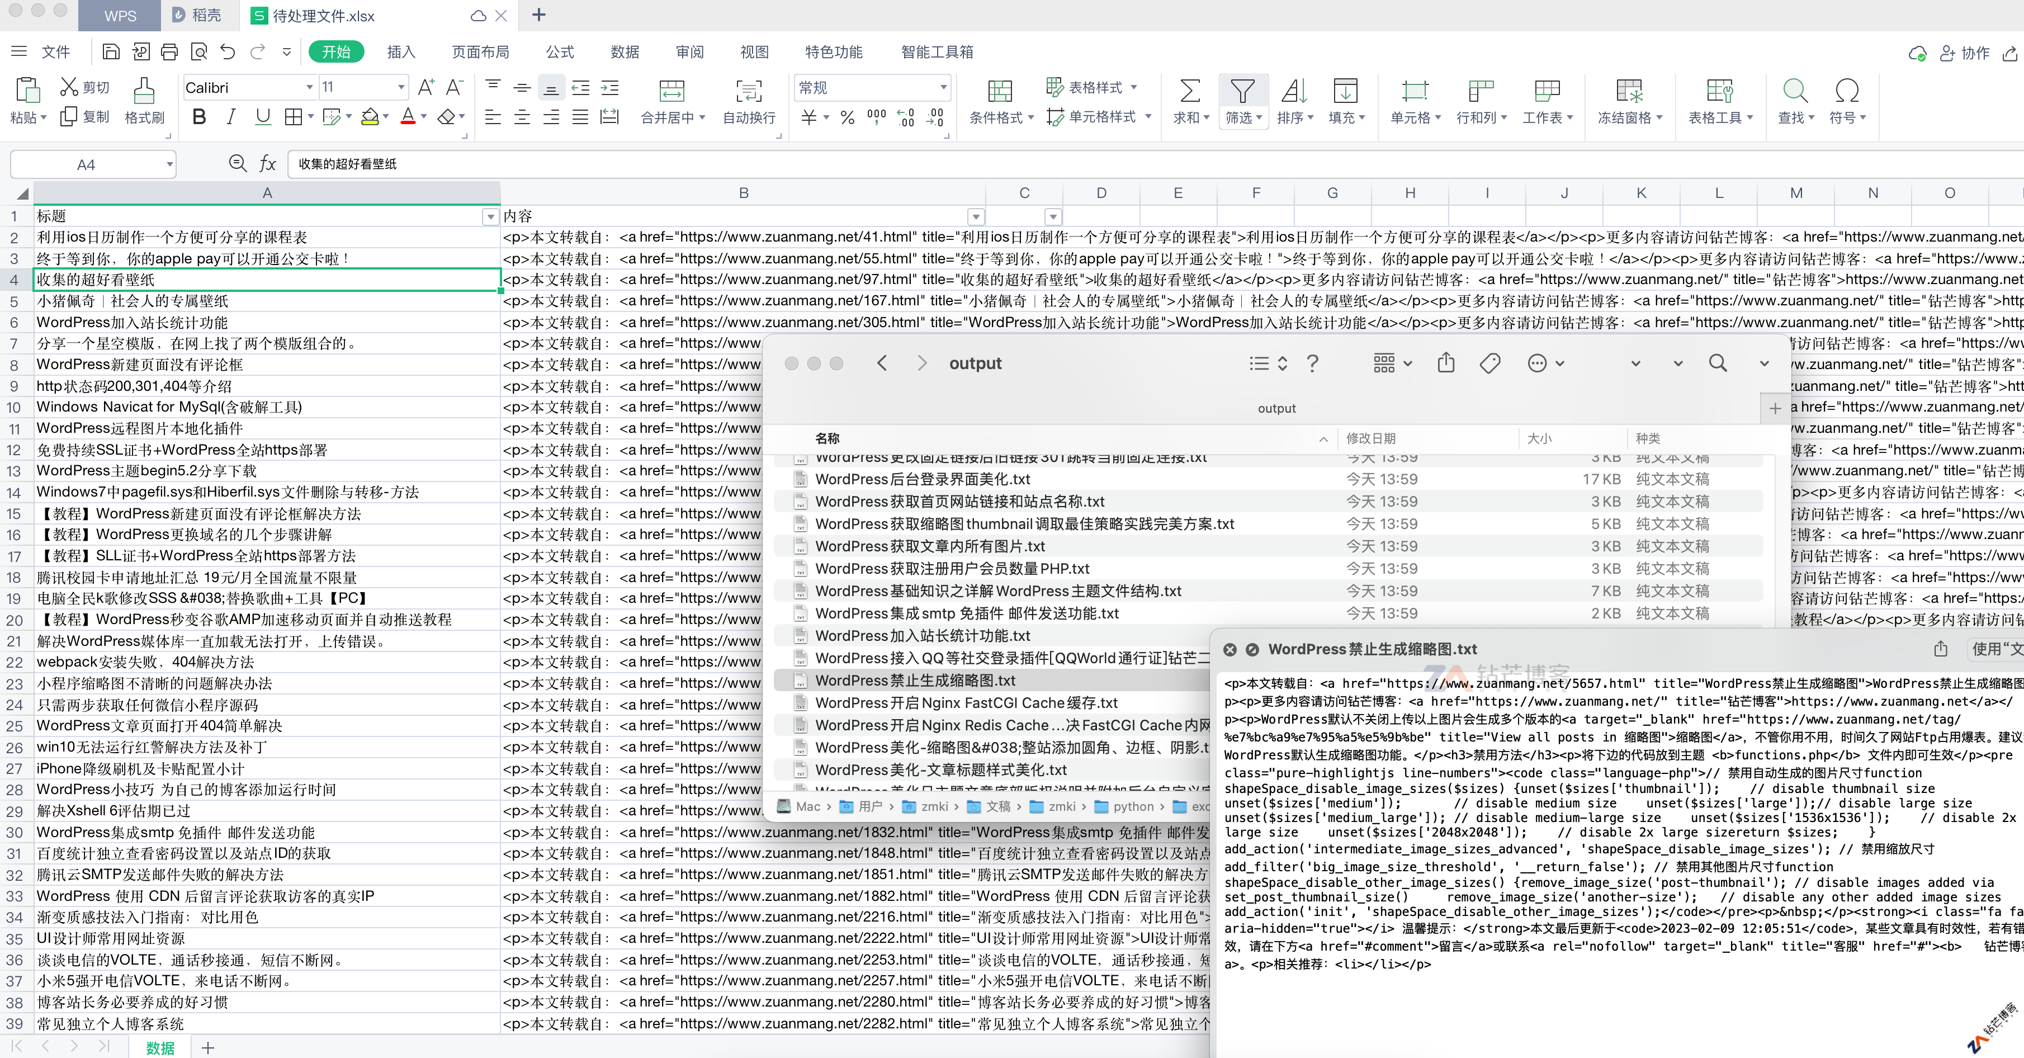Image resolution: width=2024 pixels, height=1058 pixels.
Task: Click the Find (查找) magnifier icon
Action: tap(1795, 91)
